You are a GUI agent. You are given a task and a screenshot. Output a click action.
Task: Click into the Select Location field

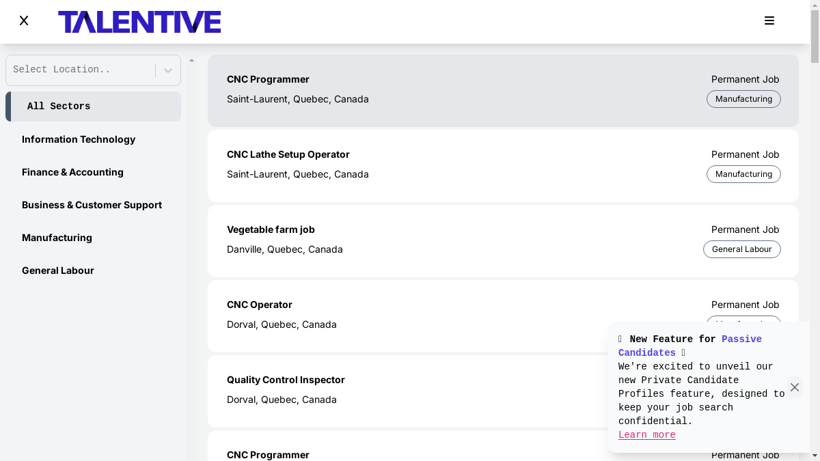tap(79, 70)
